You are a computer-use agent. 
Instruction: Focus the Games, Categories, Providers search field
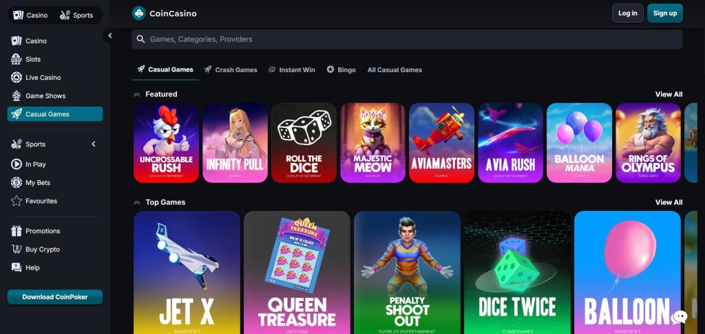pyautogui.click(x=407, y=39)
